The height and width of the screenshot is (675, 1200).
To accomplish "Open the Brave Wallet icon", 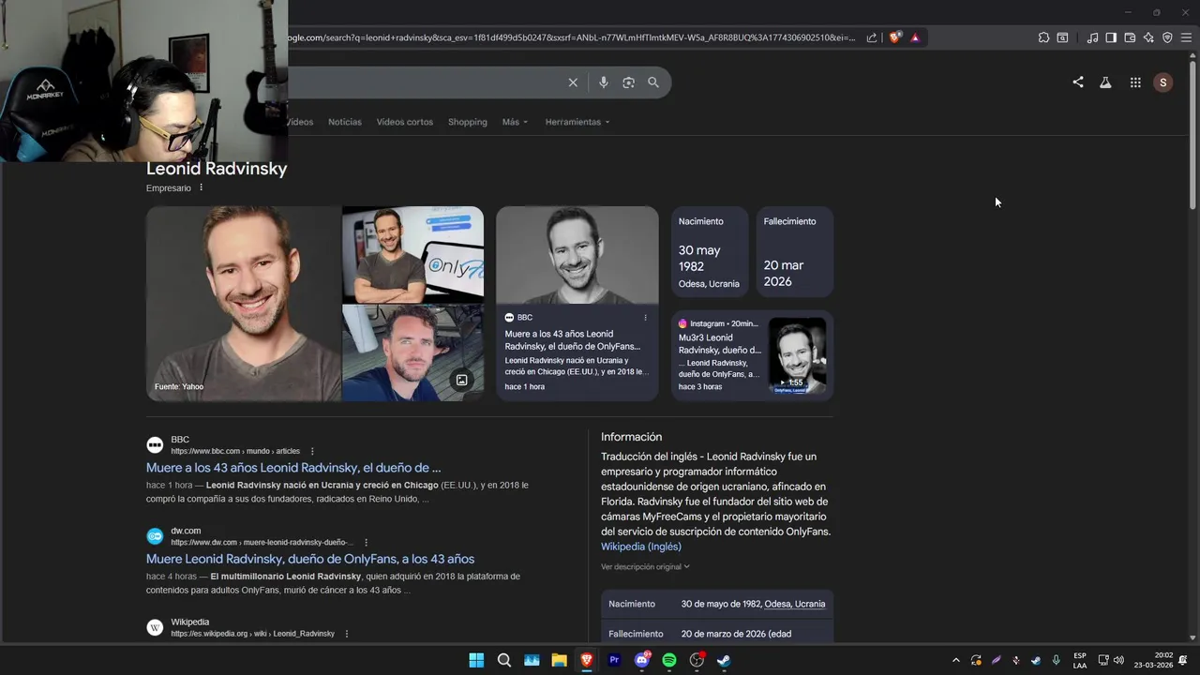I will click(x=1130, y=37).
